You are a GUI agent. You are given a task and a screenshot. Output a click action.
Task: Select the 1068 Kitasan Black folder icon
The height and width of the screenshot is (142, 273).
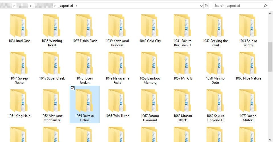(x=183, y=101)
